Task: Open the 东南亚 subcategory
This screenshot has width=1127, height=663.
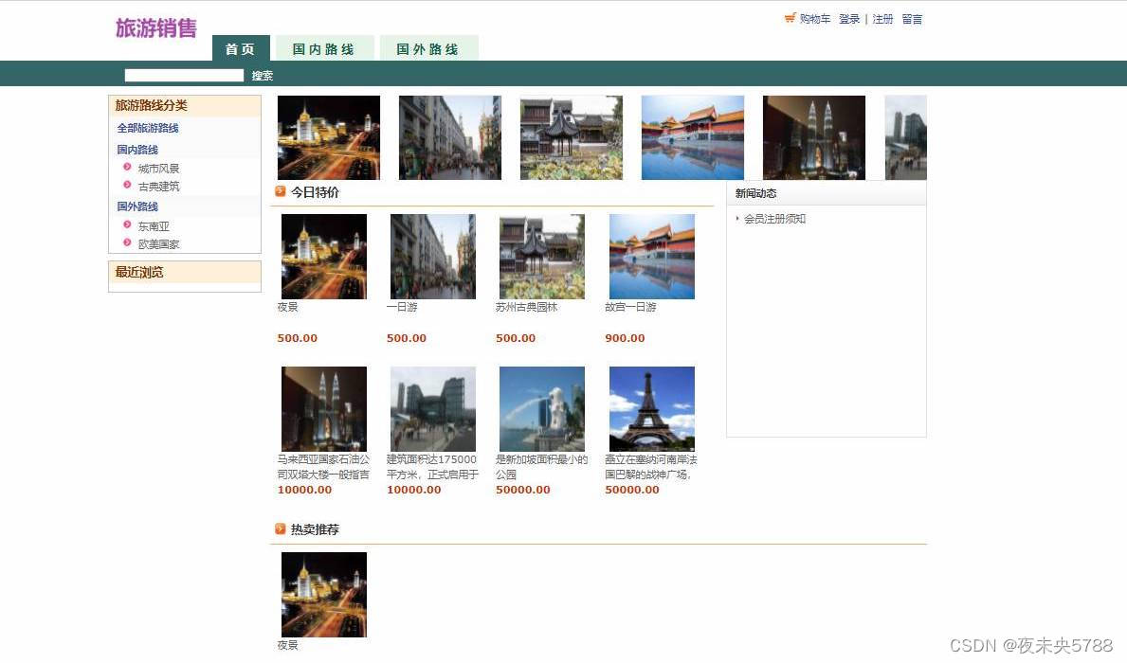Action: 154,225
